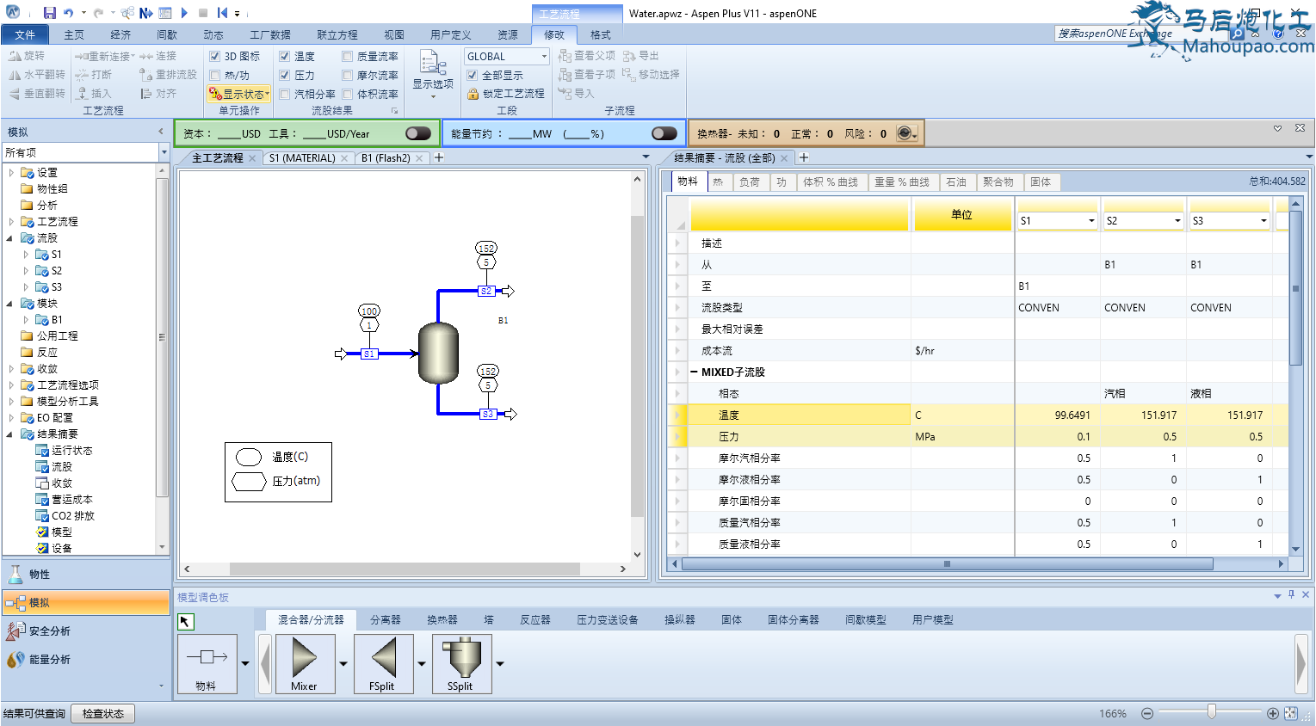Open the 能量分析 energy analysis environment
This screenshot has height=726, width=1316.
point(86,659)
